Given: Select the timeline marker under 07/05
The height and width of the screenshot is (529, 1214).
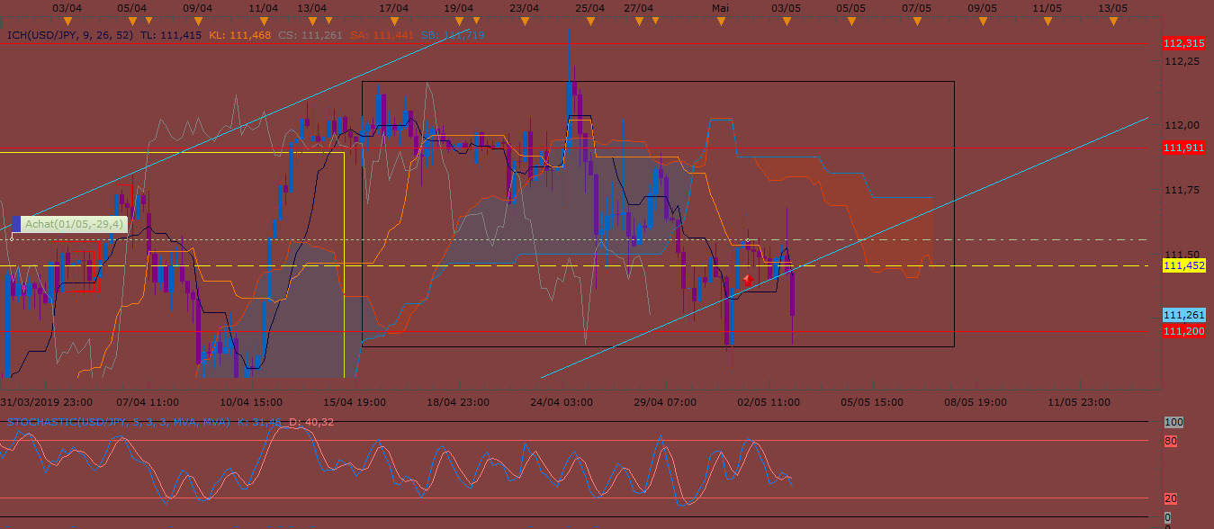Looking at the screenshot, I should click(916, 20).
